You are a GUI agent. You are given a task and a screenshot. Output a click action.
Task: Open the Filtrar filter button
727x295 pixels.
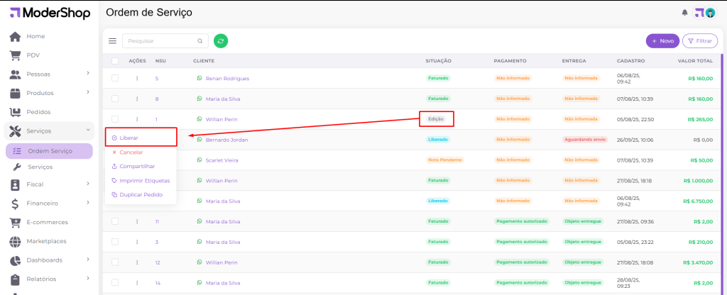(699, 41)
